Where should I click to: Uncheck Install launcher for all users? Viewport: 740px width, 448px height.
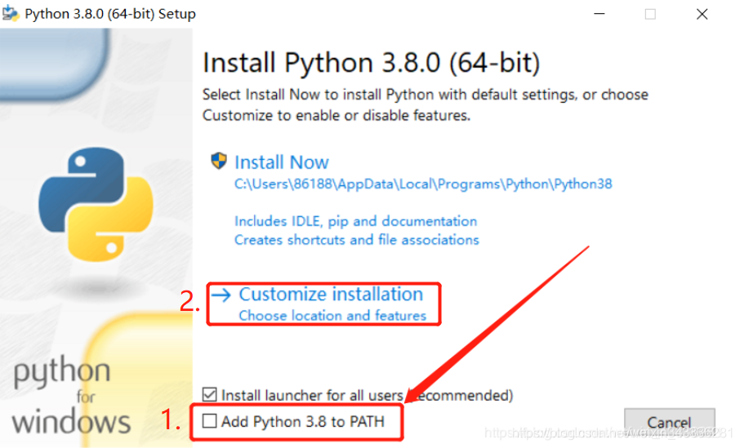[x=210, y=394]
